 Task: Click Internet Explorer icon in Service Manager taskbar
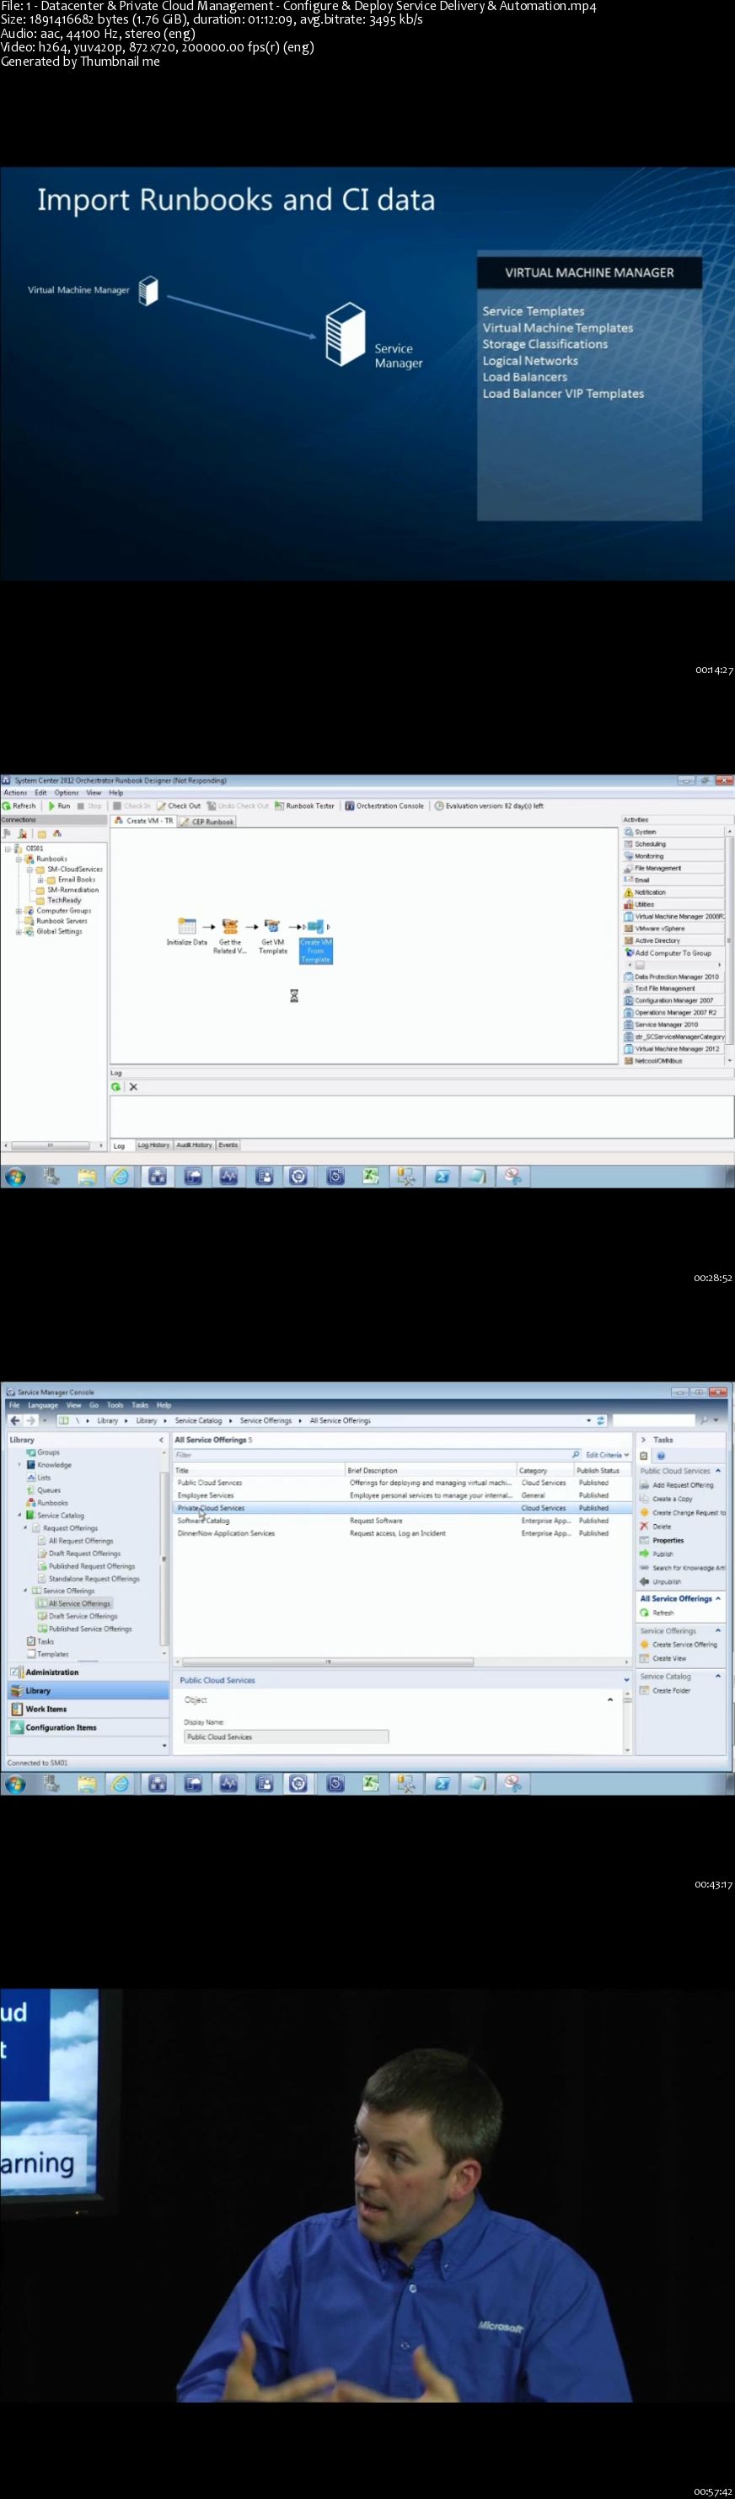pos(121,1783)
